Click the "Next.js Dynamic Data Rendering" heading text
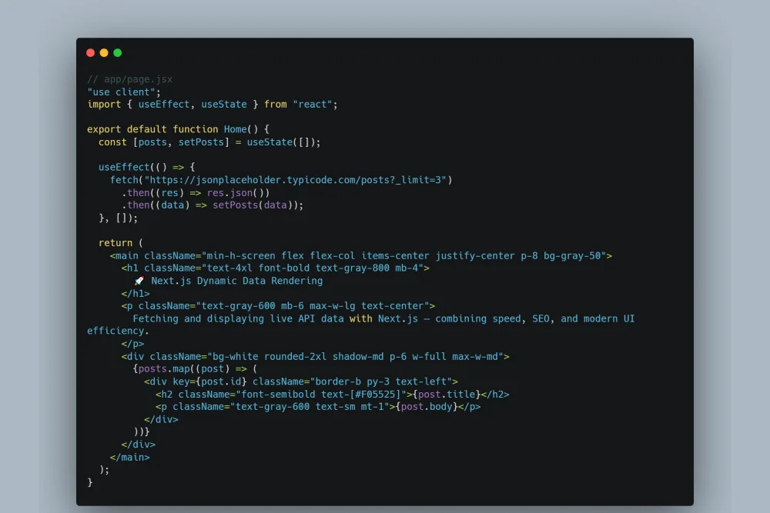 pyautogui.click(x=236, y=281)
